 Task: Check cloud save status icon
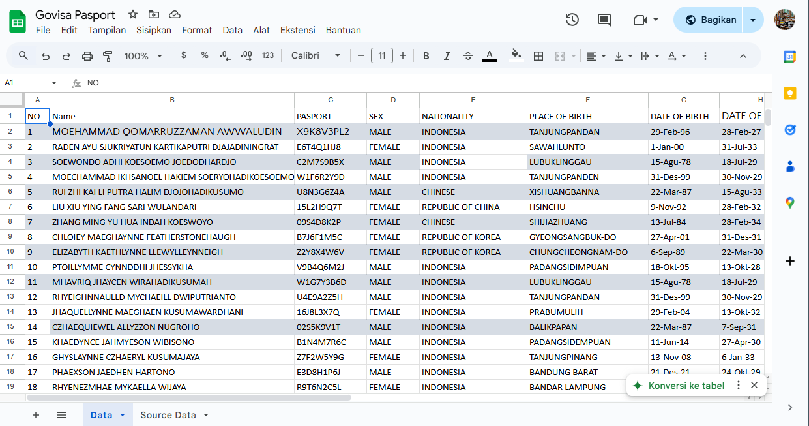click(175, 14)
